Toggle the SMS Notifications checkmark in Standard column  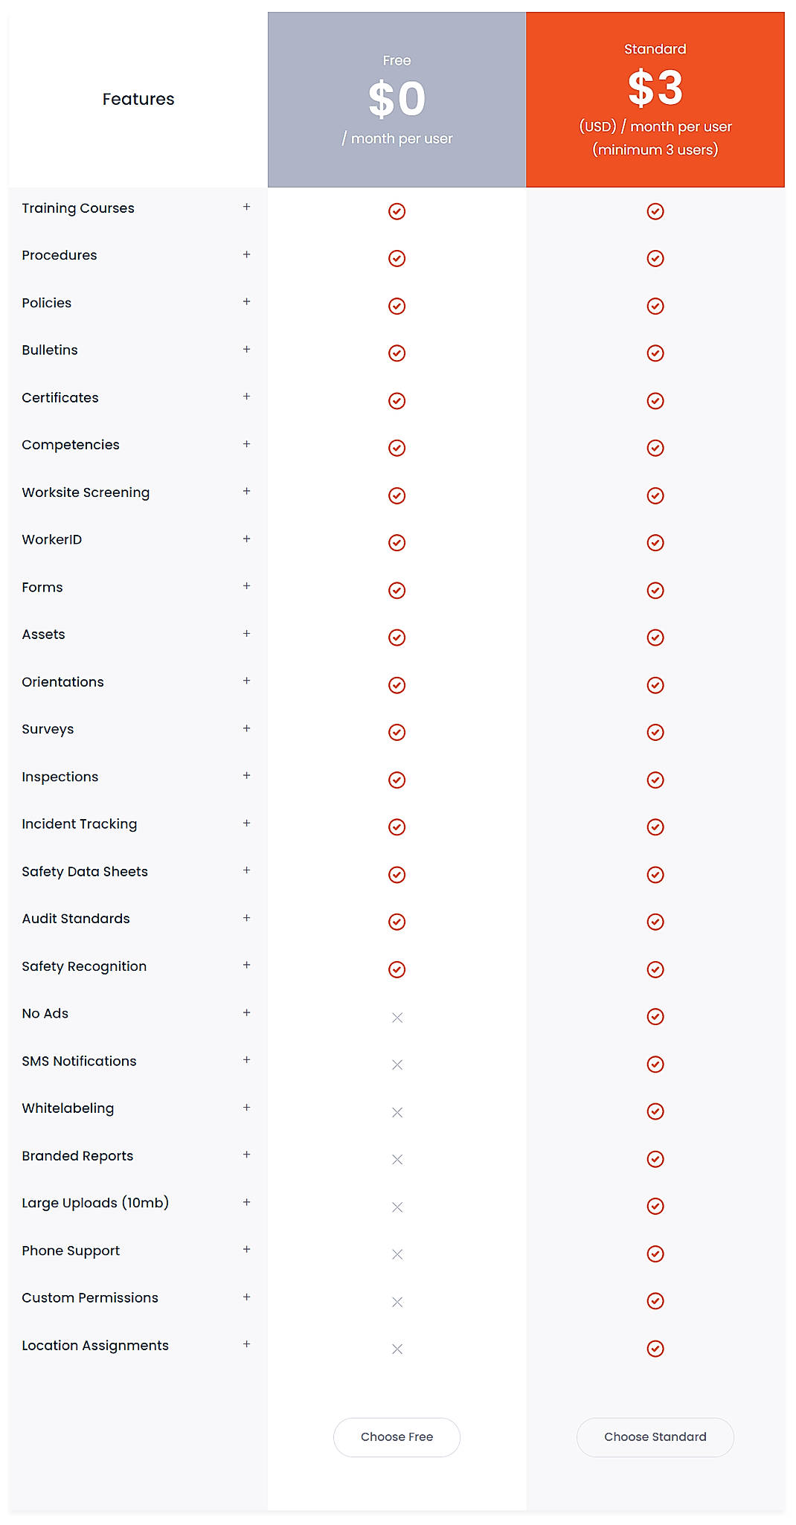655,1064
